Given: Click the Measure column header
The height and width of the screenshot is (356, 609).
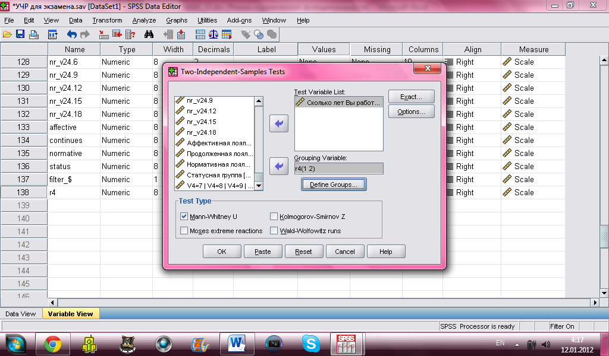Looking at the screenshot, I should coord(533,50).
